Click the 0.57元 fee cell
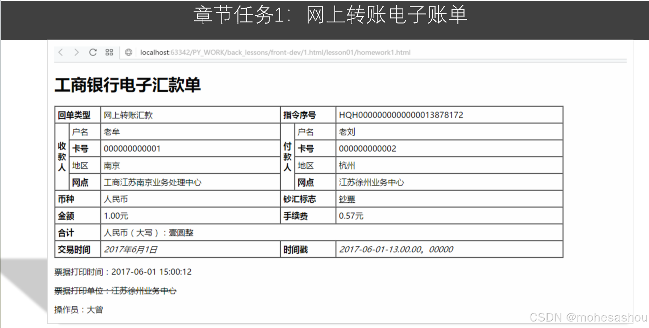The height and width of the screenshot is (328, 649). click(449, 216)
